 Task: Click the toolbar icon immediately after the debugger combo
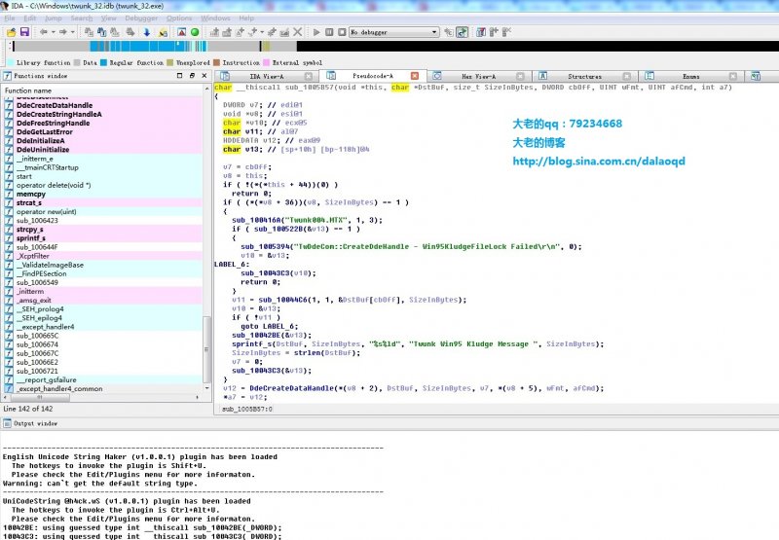[449, 32]
